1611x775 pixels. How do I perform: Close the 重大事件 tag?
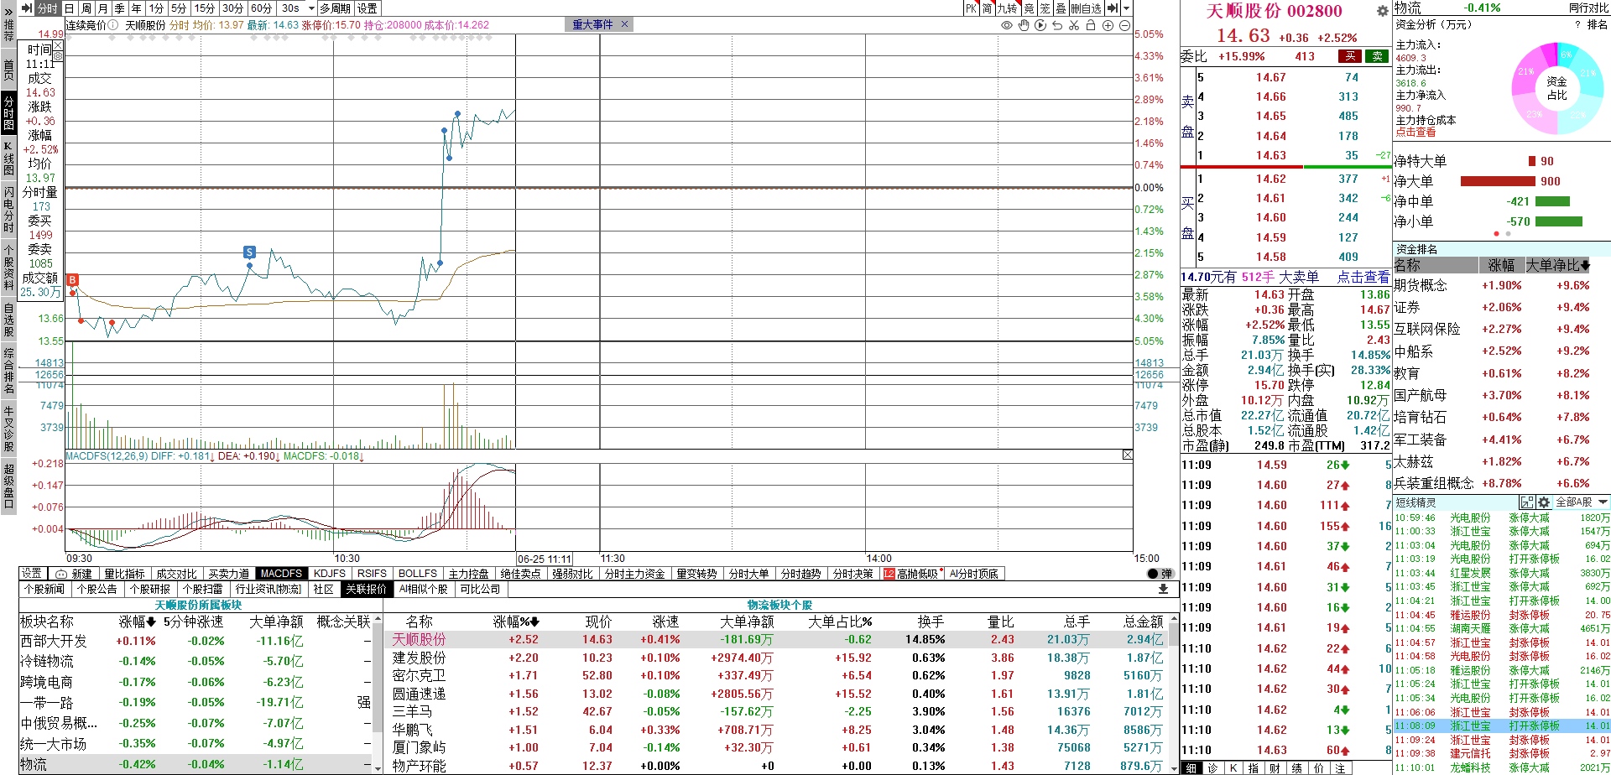pos(624,24)
